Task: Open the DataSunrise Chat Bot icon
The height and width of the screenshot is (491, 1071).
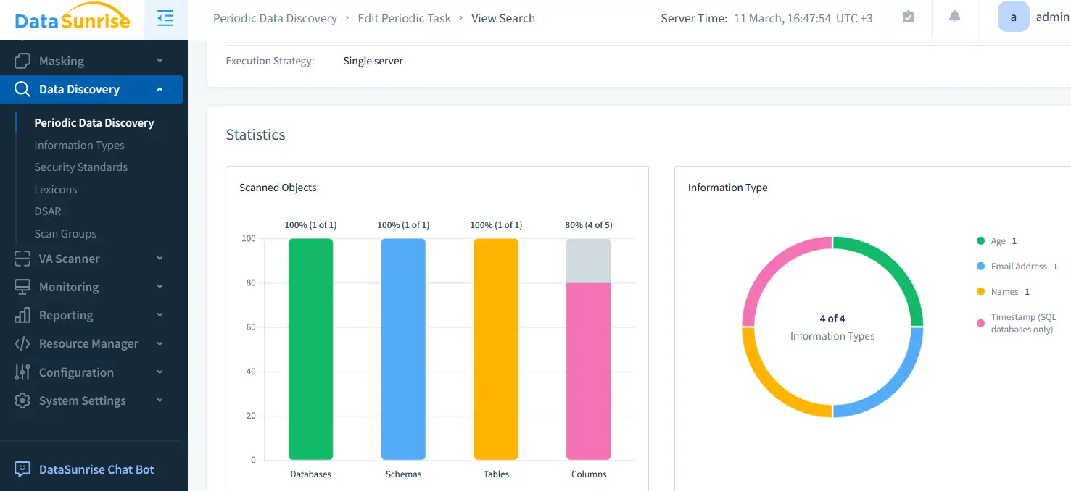Action: click(x=22, y=469)
